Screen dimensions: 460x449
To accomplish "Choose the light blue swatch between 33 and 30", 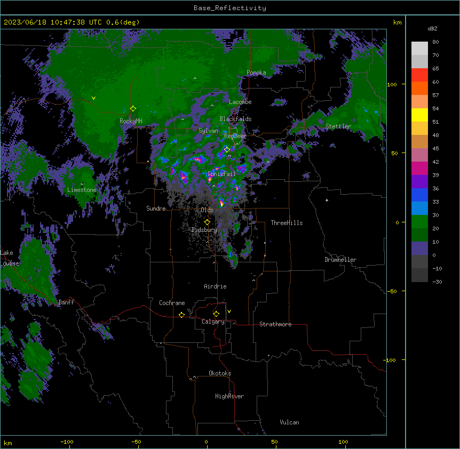I will point(419,209).
